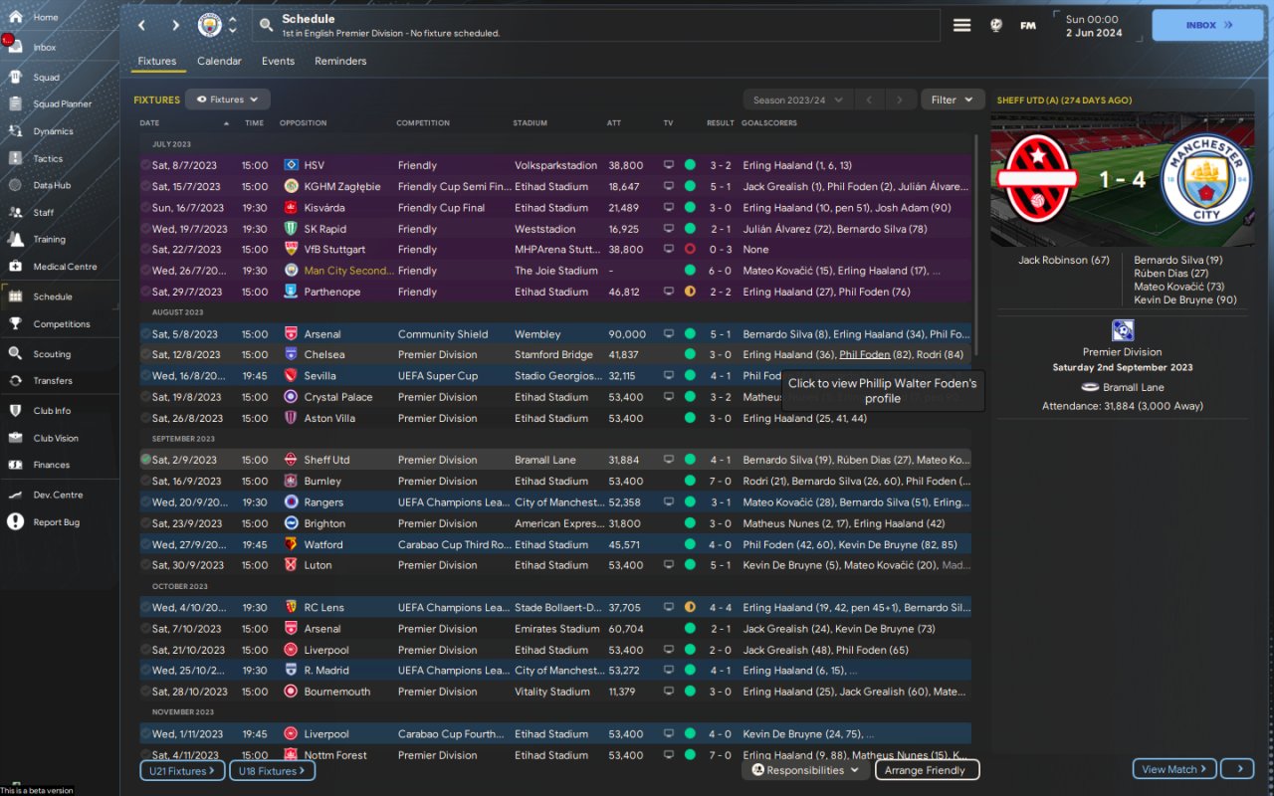The image size is (1274, 796).
Task: Toggle the marker on the Kisvárda fixture row
Action: pyautogui.click(x=145, y=208)
